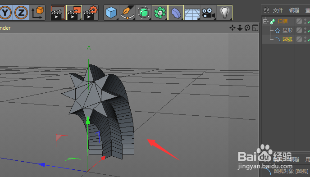This screenshot has height=177, width=310.
Task: Open the subdivision surface generators icon
Action: point(144,13)
